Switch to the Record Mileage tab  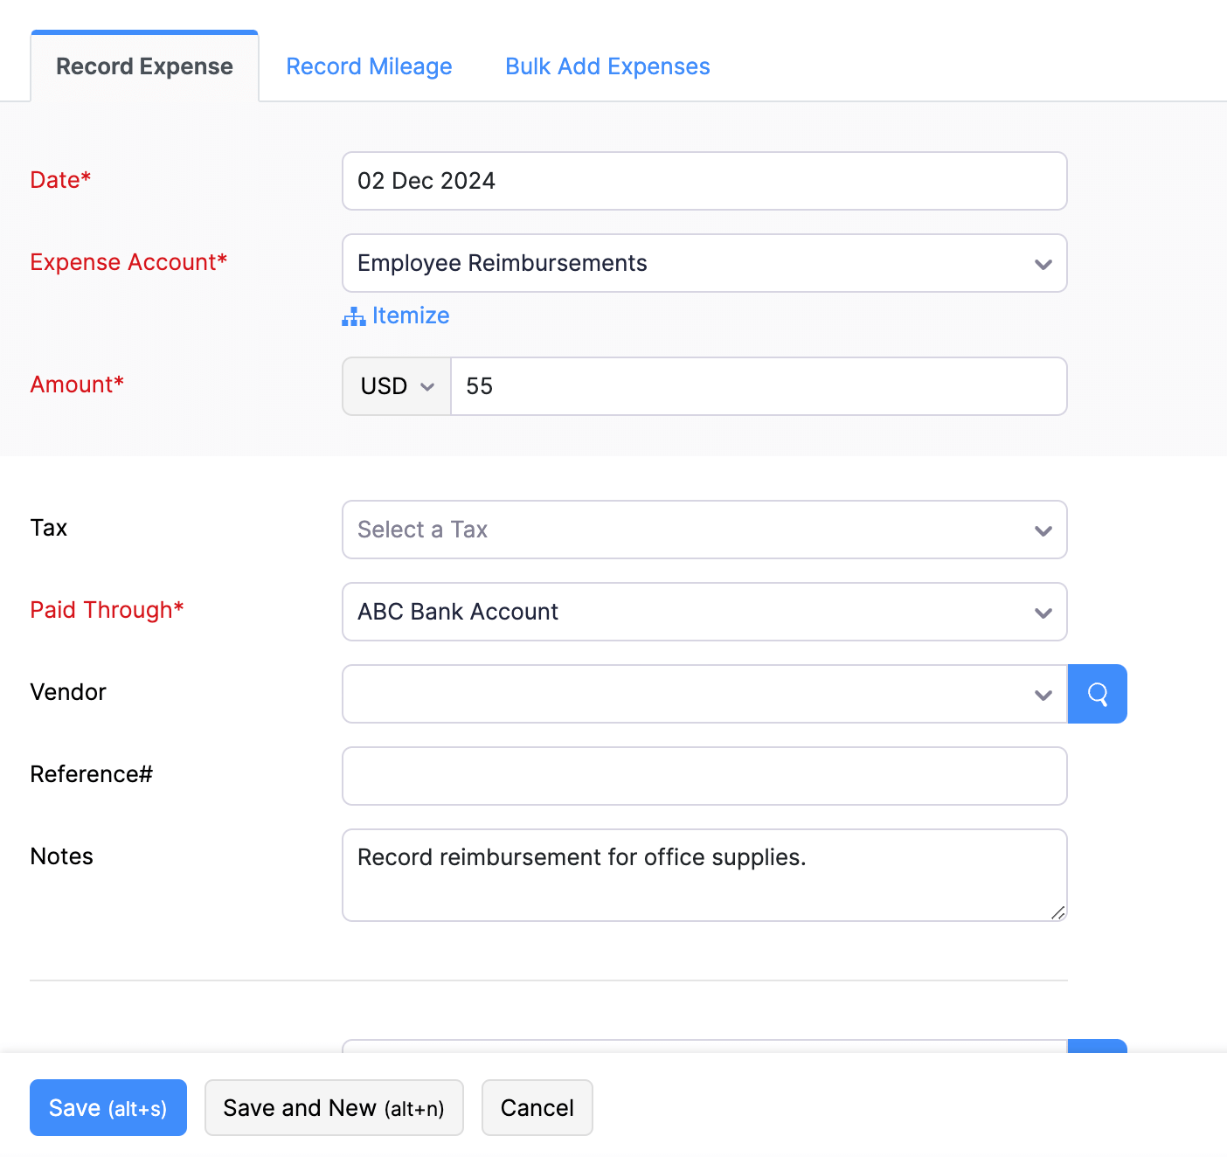pos(369,66)
